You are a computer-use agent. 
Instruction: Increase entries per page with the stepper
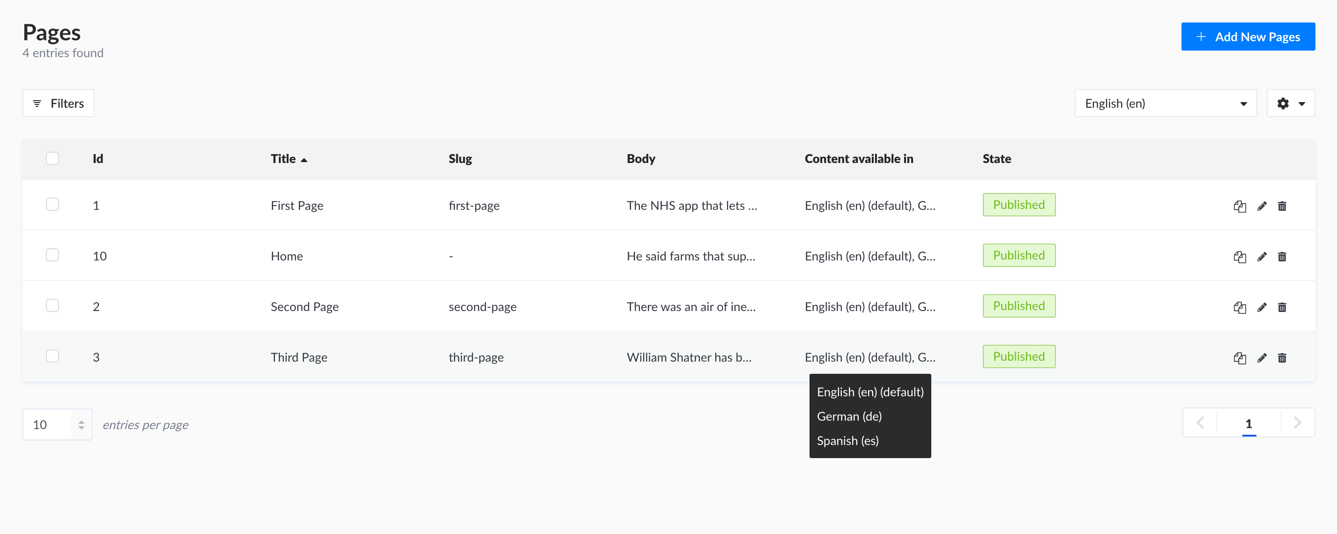(81, 421)
